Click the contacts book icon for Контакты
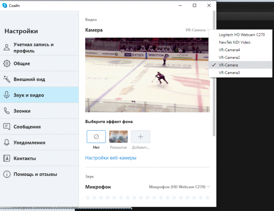The width and height of the screenshot is (274, 211). pyautogui.click(x=7, y=158)
